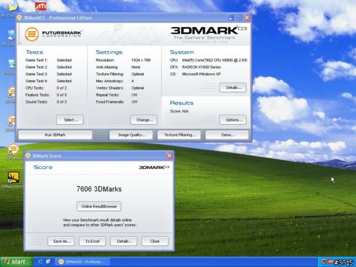Open Image Quality... tool
This screenshot has height=267, width=356.
(131, 135)
